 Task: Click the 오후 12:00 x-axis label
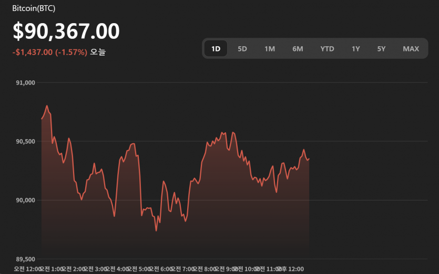click(291, 269)
